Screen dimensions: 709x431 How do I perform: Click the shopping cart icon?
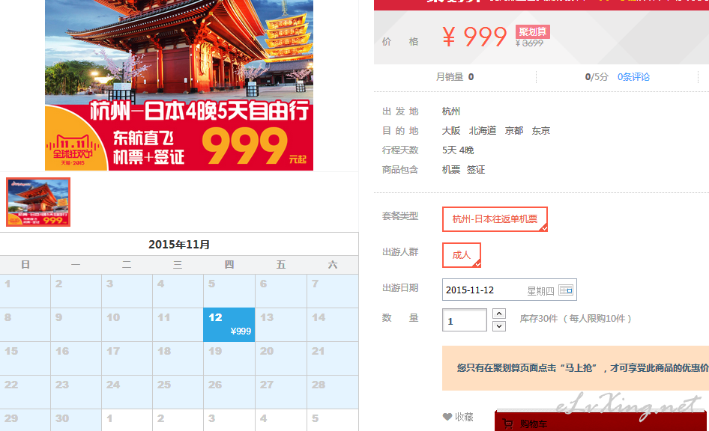(508, 424)
